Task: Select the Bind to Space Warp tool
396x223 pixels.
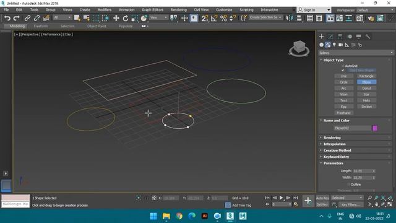Action: (46, 18)
